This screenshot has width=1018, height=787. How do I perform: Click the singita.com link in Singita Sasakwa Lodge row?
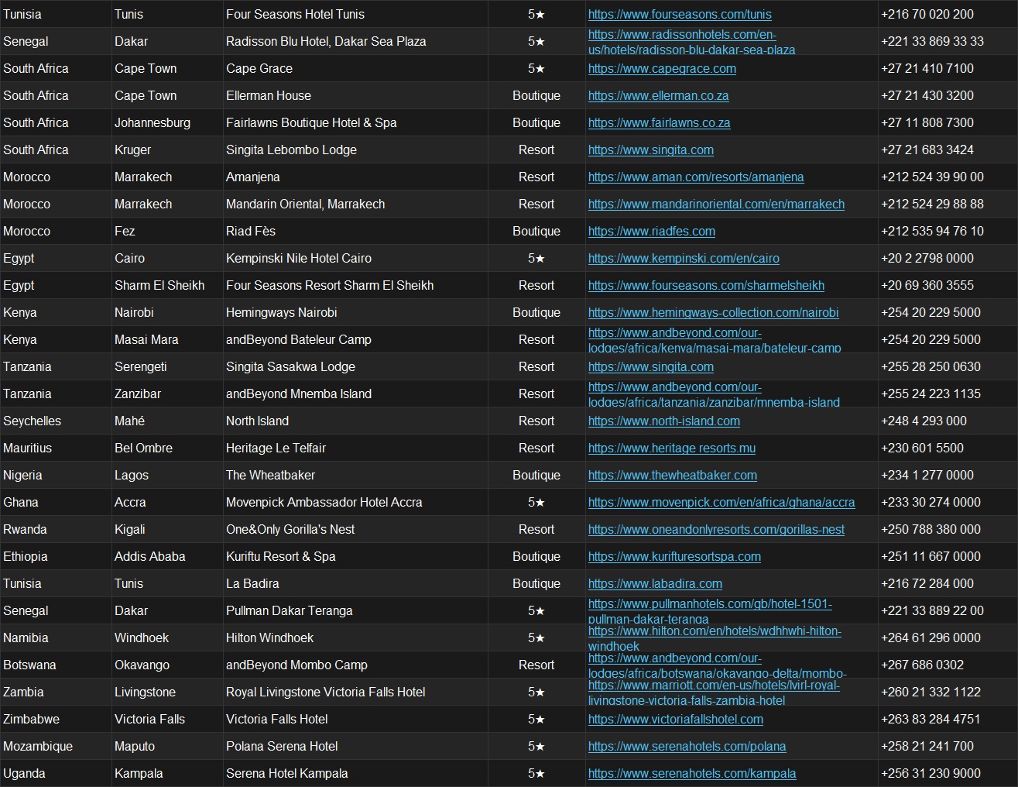click(x=651, y=366)
